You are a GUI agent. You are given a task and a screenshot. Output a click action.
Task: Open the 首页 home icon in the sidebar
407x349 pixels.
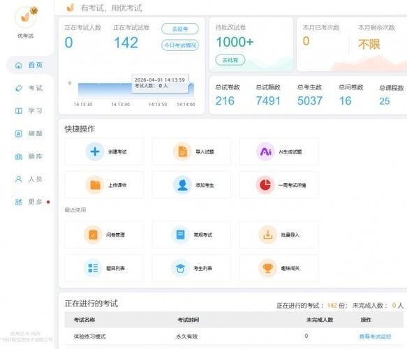tap(18, 65)
